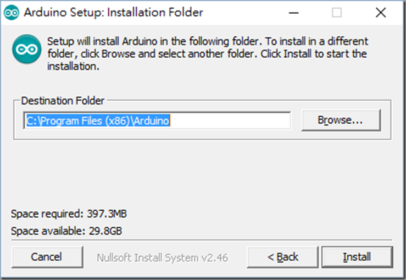The width and height of the screenshot is (406, 280).
Task: Click the setup instruction paragraph text
Action: click(208, 54)
